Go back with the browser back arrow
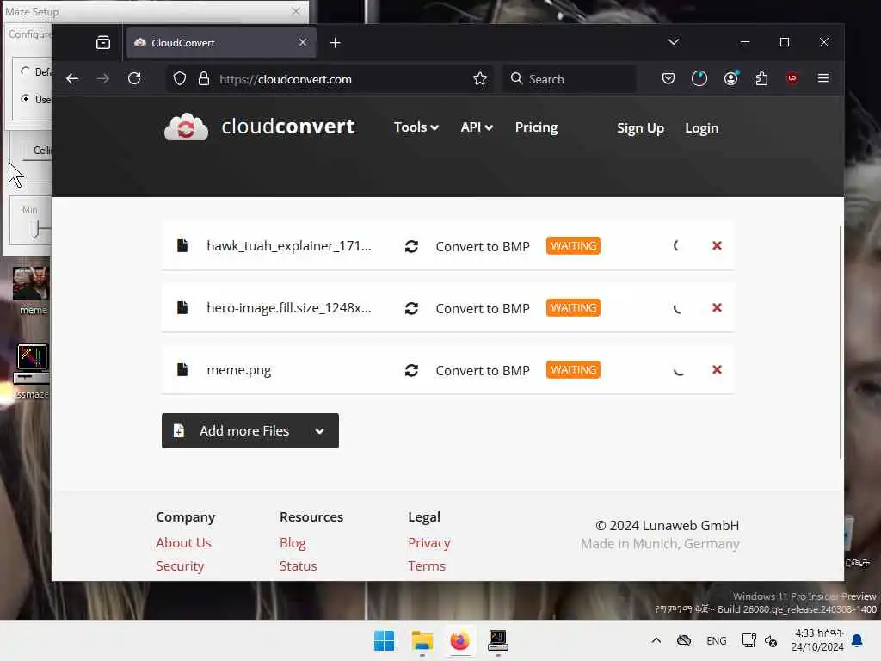This screenshot has width=881, height=661. point(72,78)
